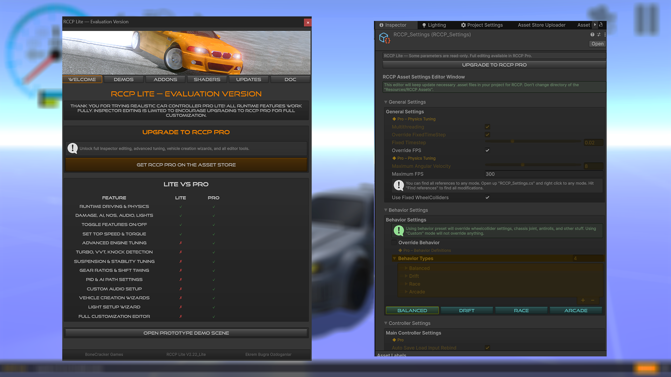The width and height of the screenshot is (671, 377).
Task: Enable the Override Behavior checkbox
Action: pyautogui.click(x=394, y=243)
